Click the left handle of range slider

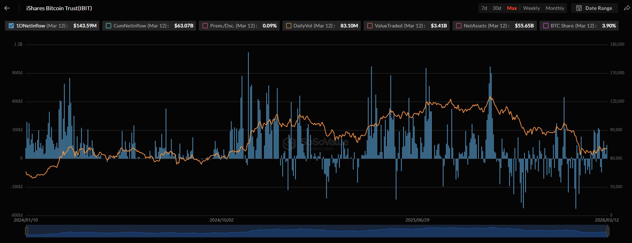click(x=26, y=231)
